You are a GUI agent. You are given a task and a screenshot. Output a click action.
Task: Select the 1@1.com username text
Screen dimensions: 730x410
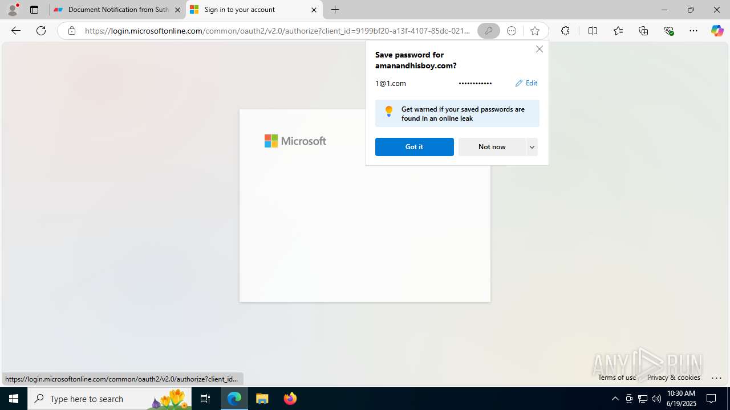pos(391,83)
